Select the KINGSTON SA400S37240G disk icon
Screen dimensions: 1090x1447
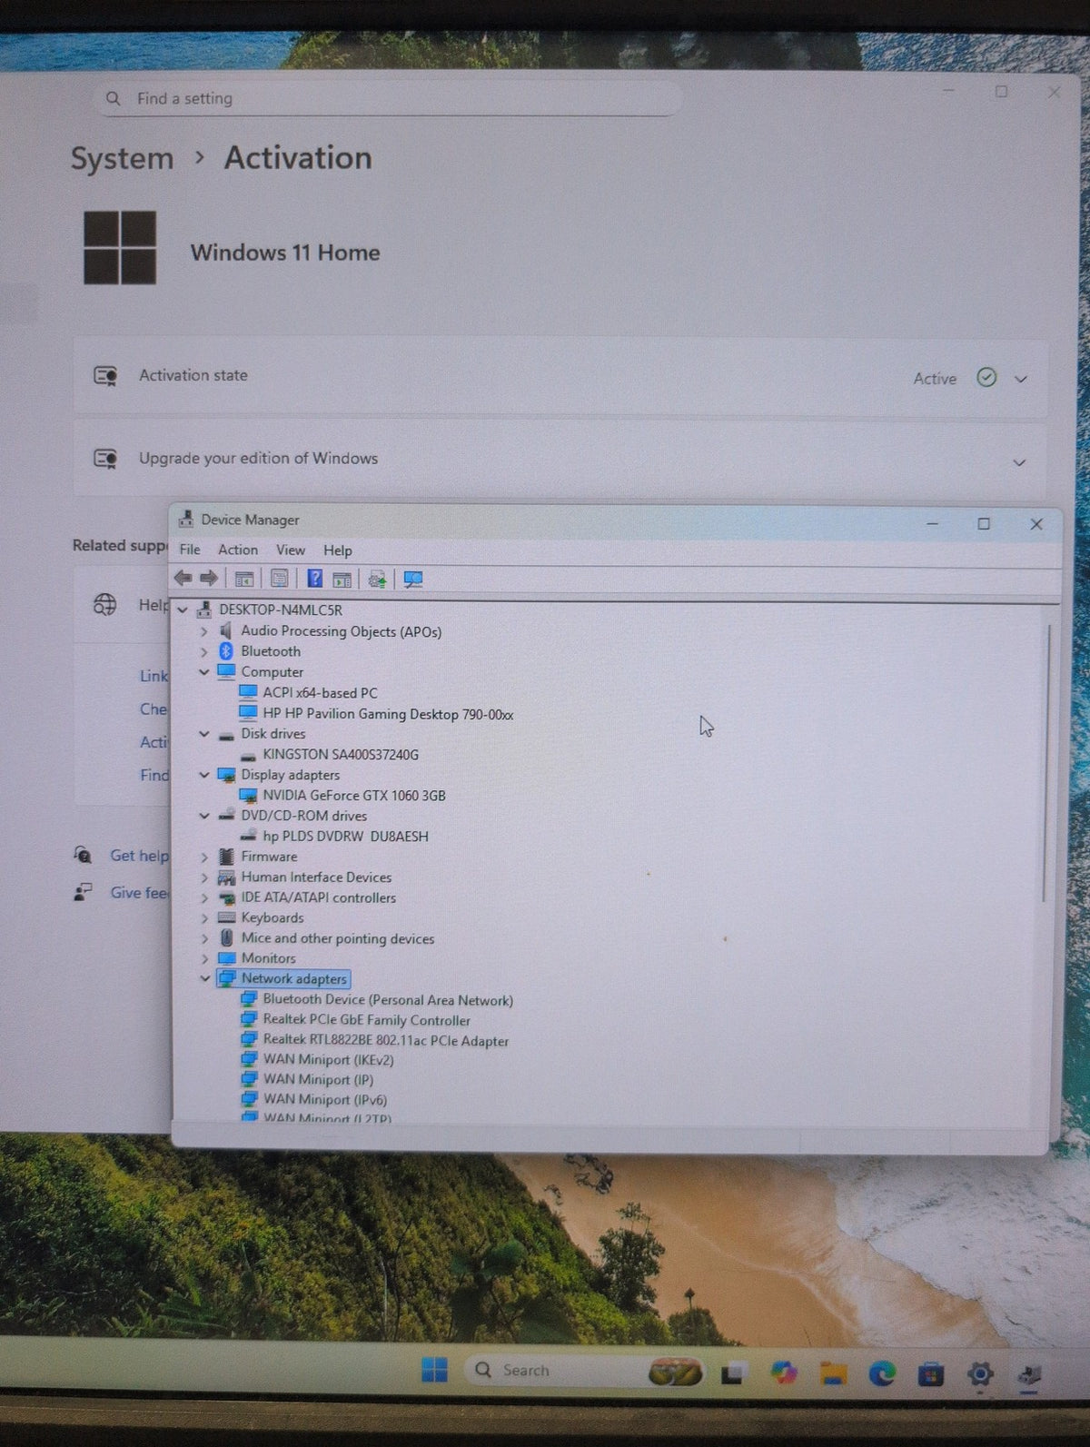247,755
